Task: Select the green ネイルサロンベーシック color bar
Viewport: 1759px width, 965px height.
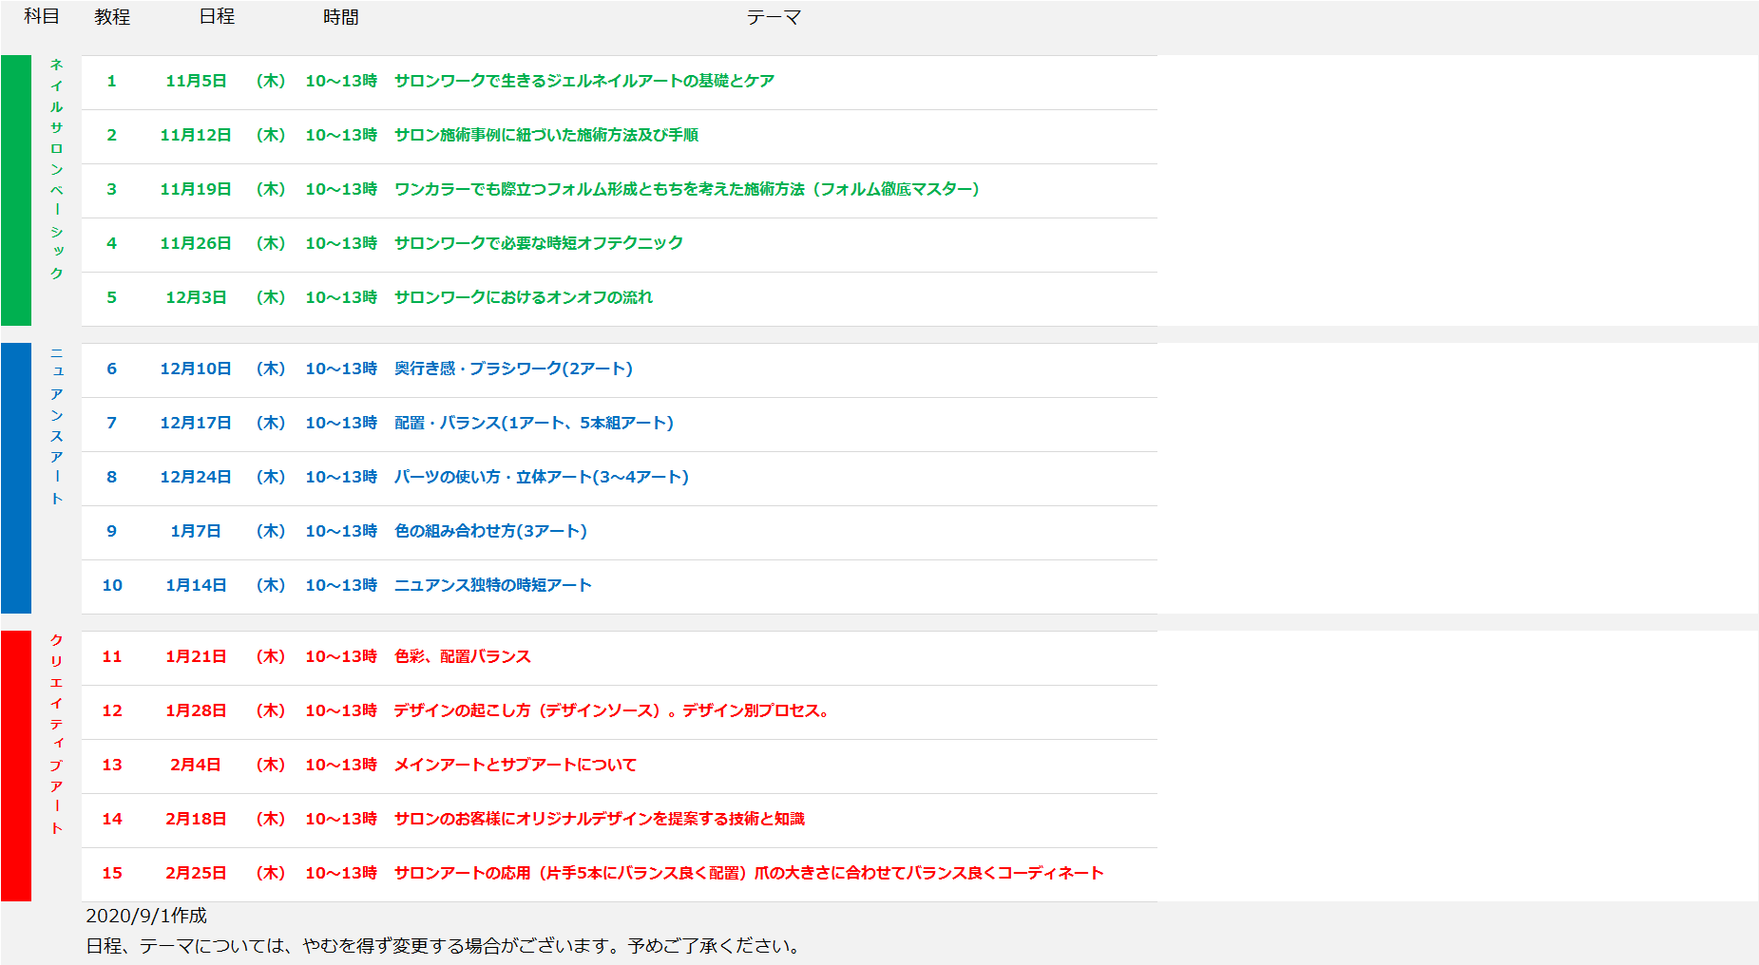Action: click(16, 190)
